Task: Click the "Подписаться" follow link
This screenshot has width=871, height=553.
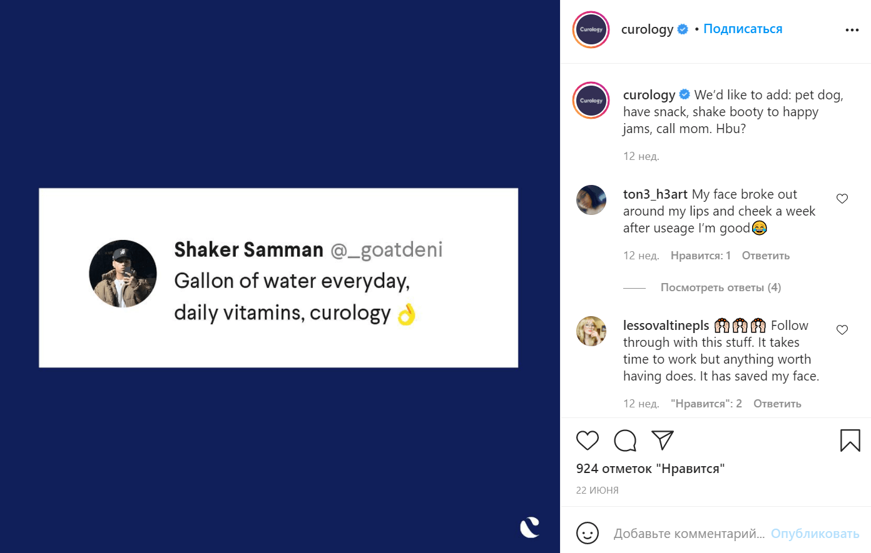Action: (x=743, y=29)
